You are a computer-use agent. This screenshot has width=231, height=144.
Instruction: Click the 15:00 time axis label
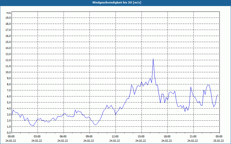(x=141, y=137)
